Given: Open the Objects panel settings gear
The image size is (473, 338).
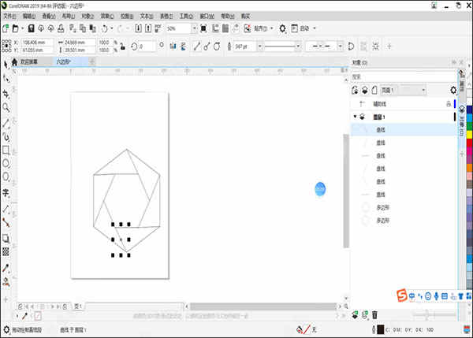Looking at the screenshot, I should [453, 91].
